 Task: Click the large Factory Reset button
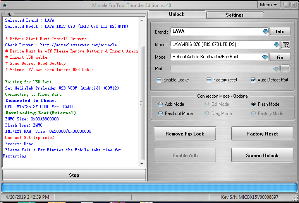coord(262,134)
